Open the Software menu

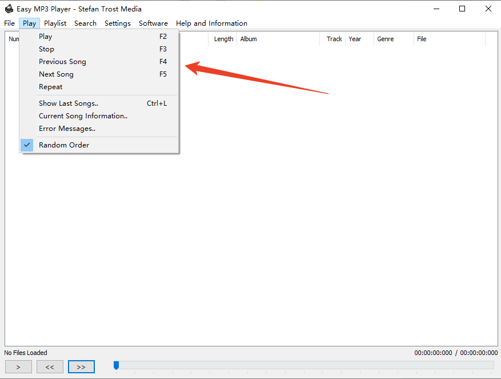tap(153, 23)
